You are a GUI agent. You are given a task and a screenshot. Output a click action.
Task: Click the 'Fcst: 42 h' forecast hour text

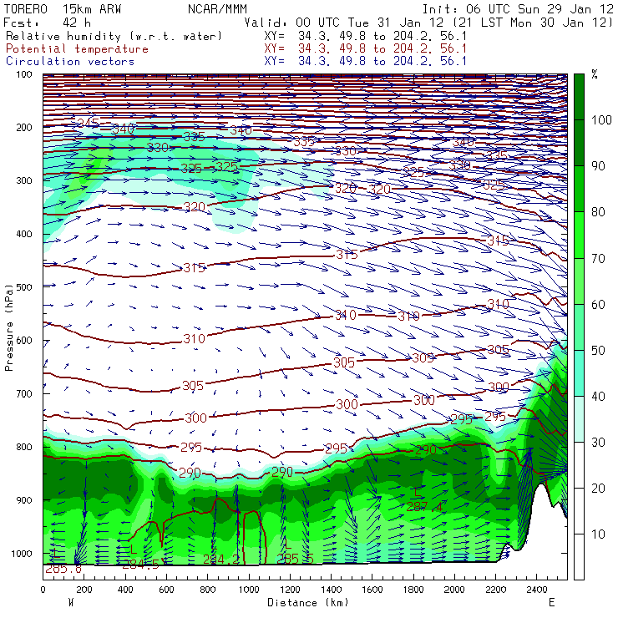pyautogui.click(x=48, y=22)
